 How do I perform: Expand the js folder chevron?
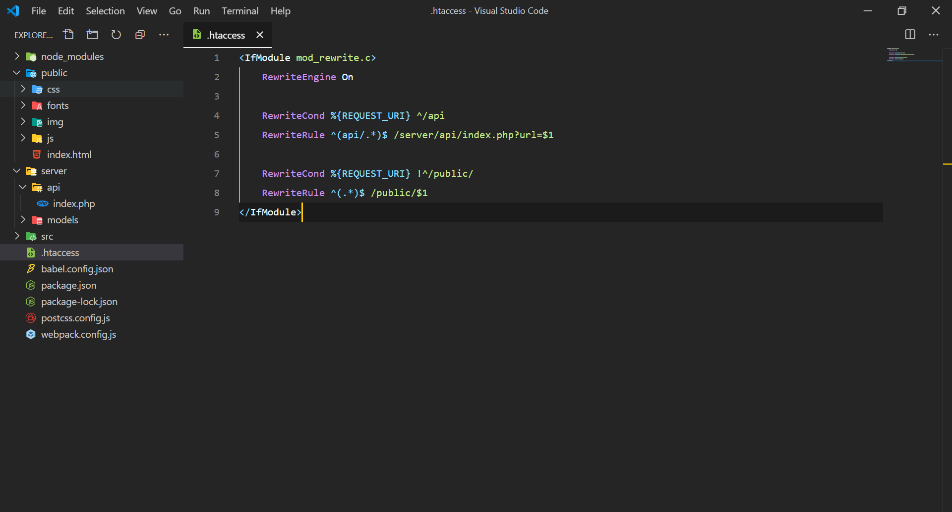23,138
